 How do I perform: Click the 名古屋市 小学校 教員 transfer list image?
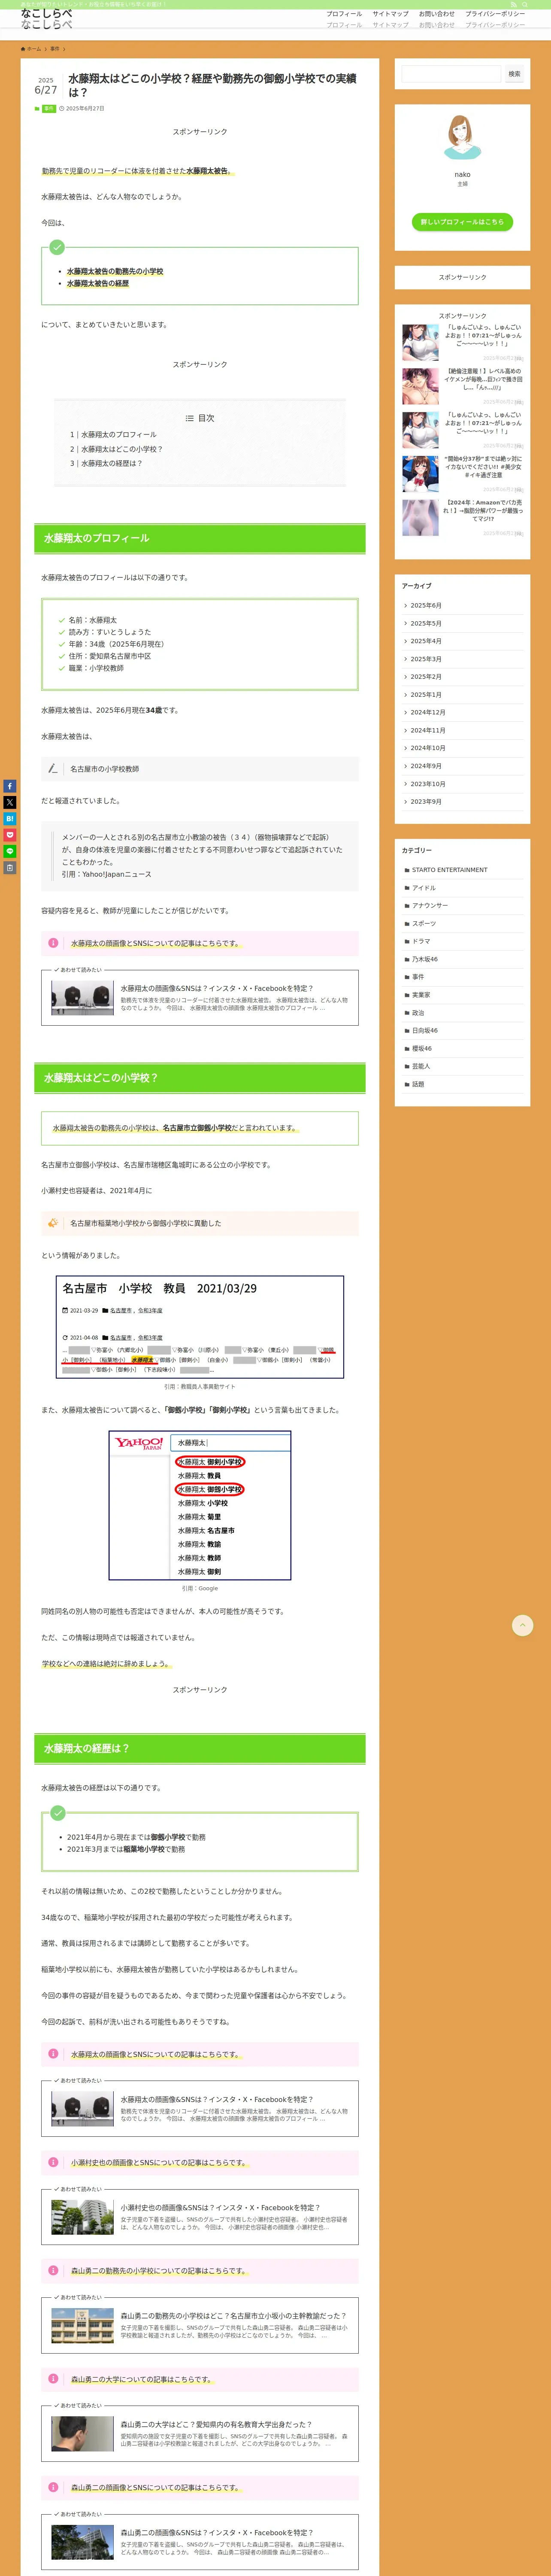pos(200,1327)
